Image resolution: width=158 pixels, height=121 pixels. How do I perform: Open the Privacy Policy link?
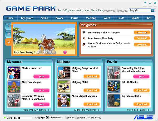point(94,118)
